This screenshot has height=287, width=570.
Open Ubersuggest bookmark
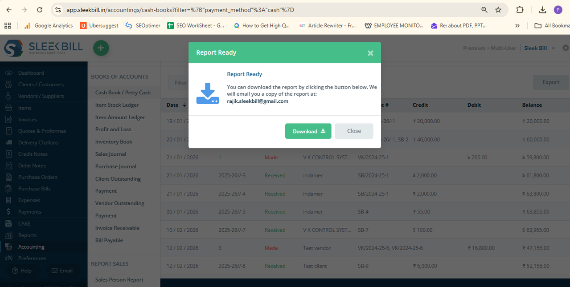99,26
